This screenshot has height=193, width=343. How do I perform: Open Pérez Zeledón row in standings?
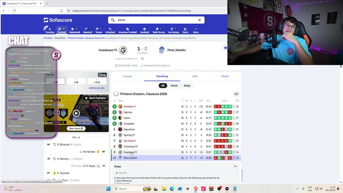(x=176, y=158)
